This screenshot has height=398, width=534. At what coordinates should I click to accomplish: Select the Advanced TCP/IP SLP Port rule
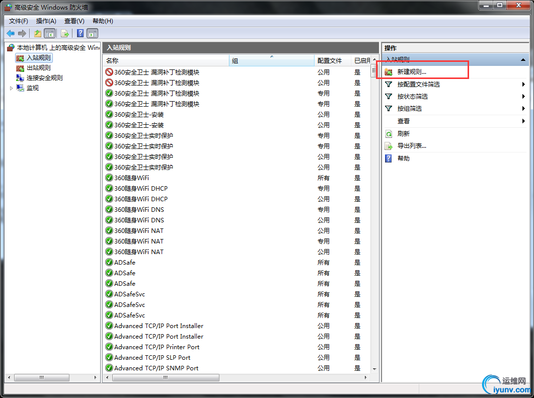pyautogui.click(x=237, y=357)
